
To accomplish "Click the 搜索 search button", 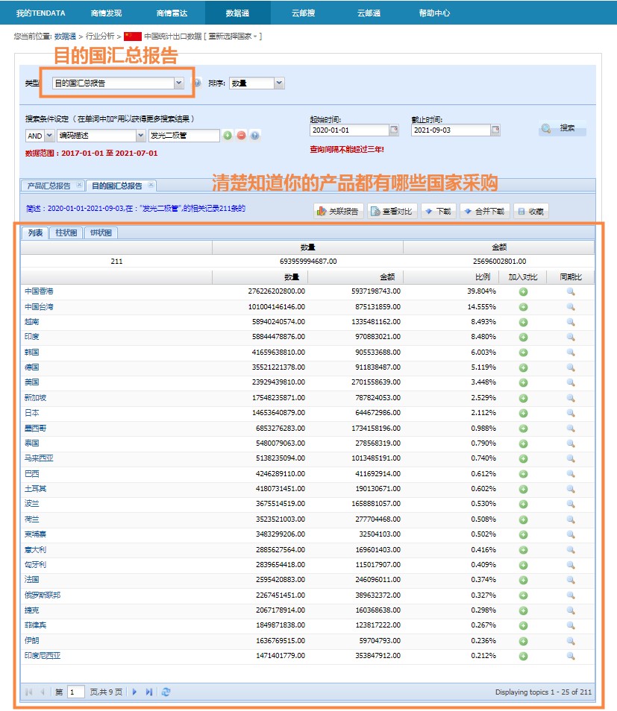I will point(563,128).
